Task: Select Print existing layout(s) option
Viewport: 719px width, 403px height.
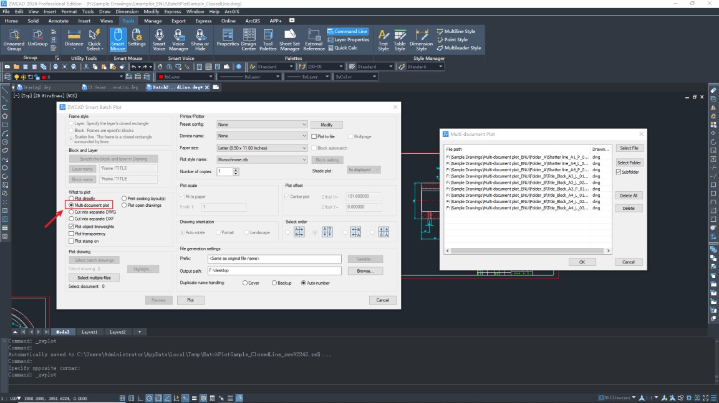Action: (x=143, y=198)
